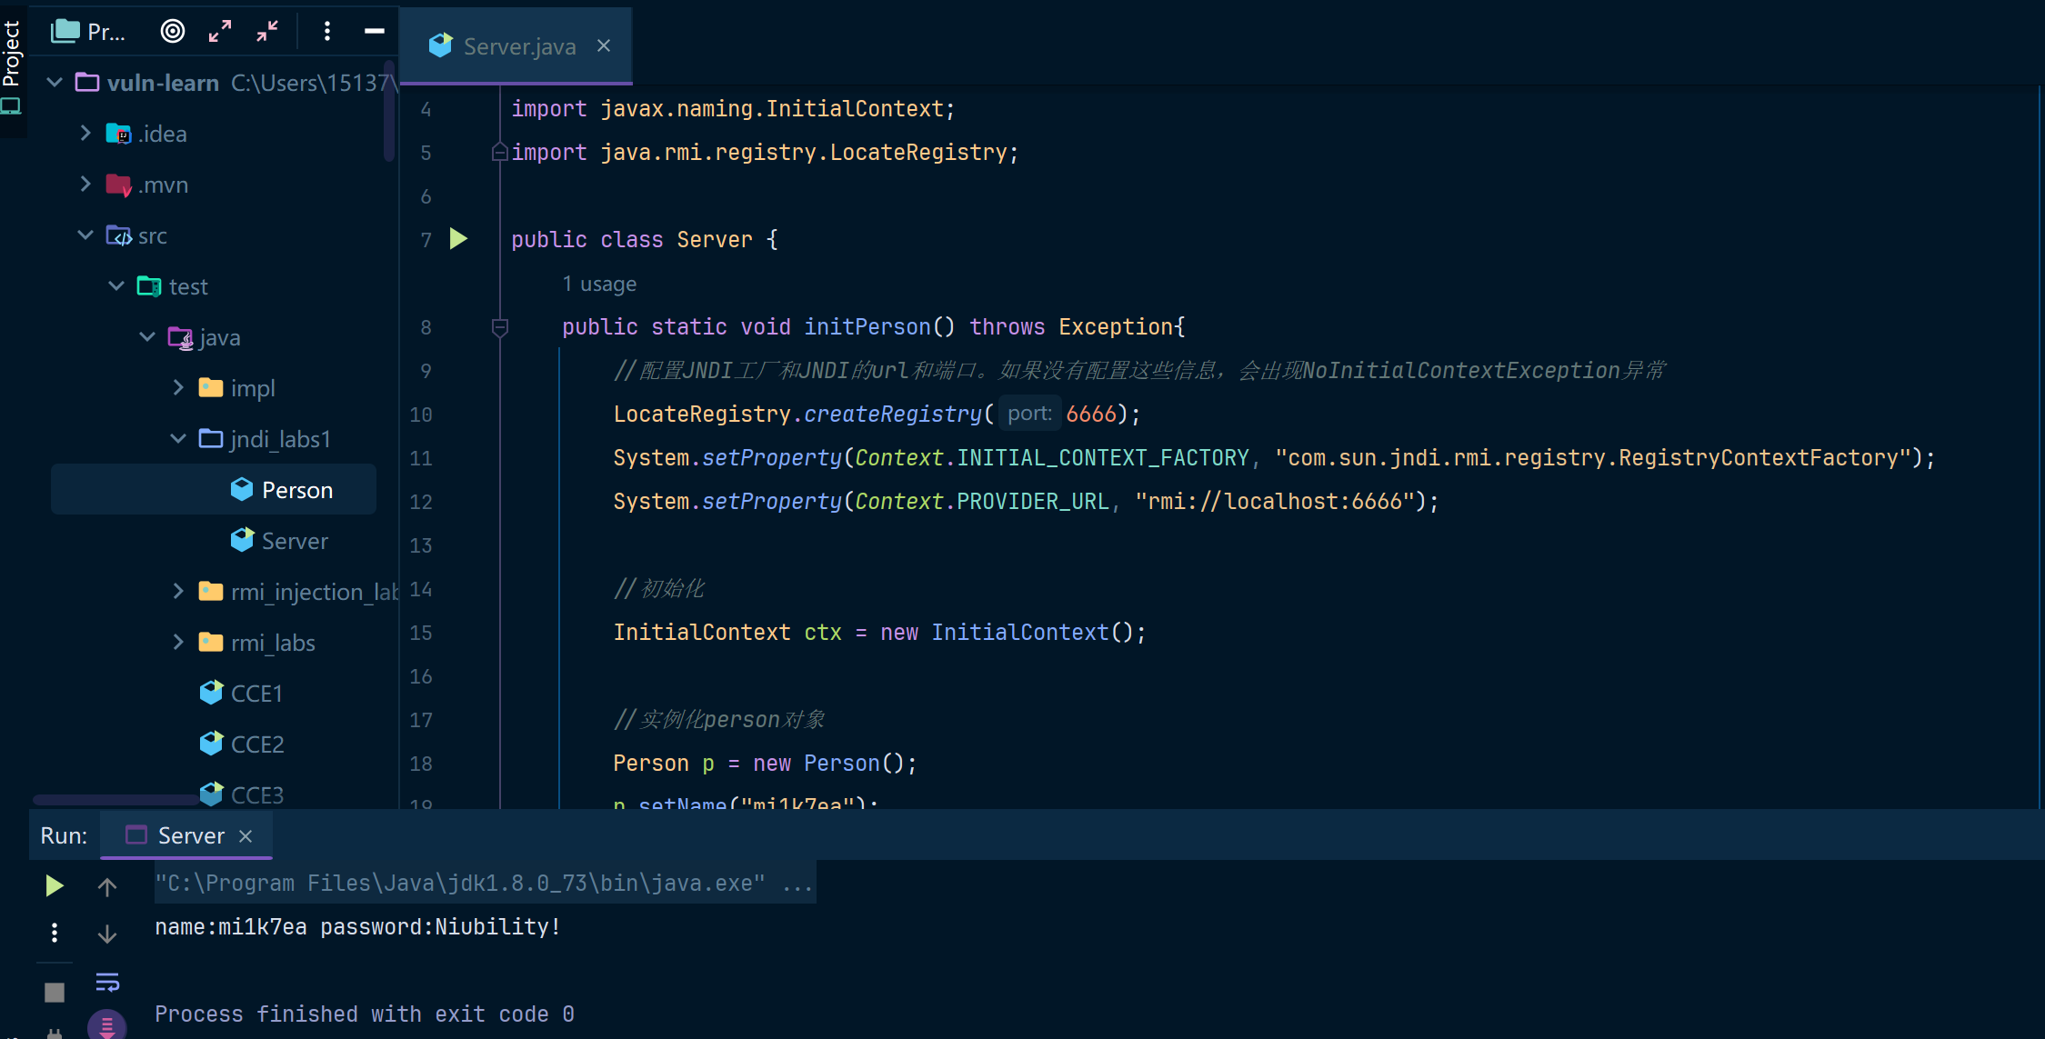Close the Server.java editor tab
Viewport: 2045px width, 1039px height.
[604, 45]
